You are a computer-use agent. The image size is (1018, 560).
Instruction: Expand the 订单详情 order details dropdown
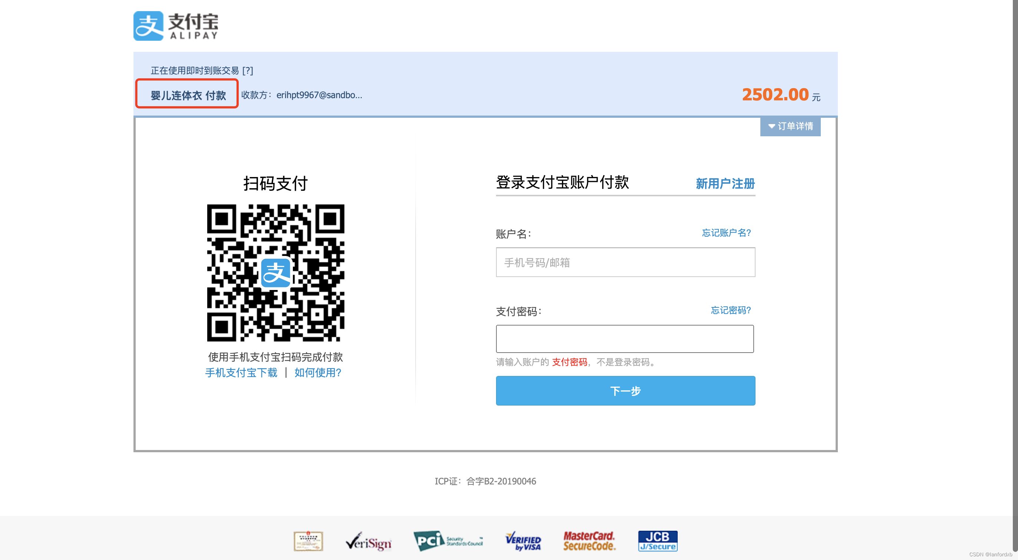[x=790, y=126]
